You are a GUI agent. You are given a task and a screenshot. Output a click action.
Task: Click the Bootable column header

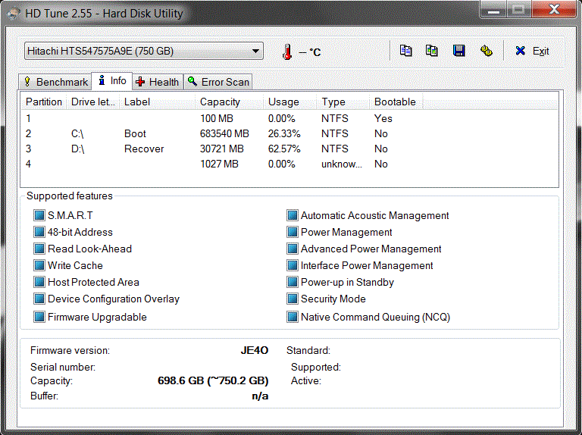(396, 102)
